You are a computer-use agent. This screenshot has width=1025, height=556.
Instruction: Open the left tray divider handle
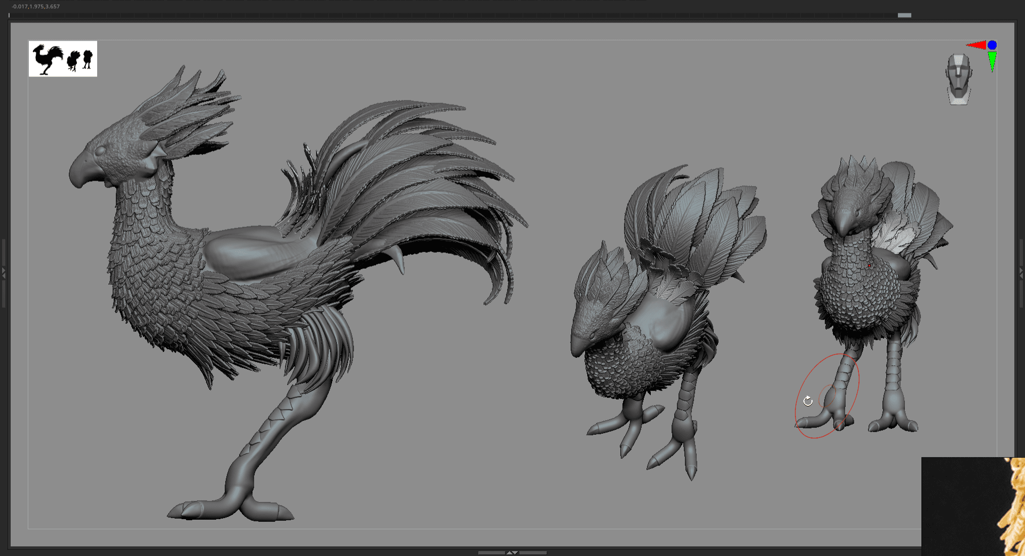click(x=3, y=273)
